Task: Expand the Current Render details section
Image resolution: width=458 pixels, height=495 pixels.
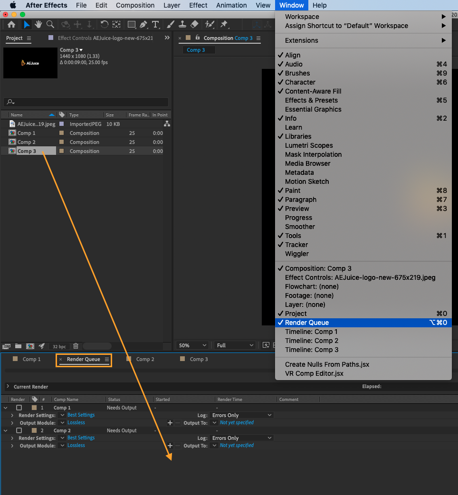Action: click(x=8, y=387)
